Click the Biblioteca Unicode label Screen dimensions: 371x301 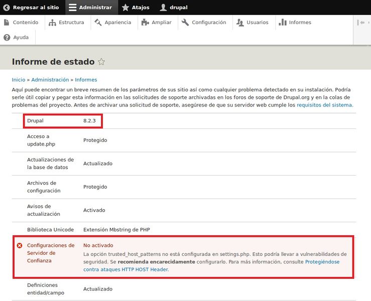tap(50, 230)
